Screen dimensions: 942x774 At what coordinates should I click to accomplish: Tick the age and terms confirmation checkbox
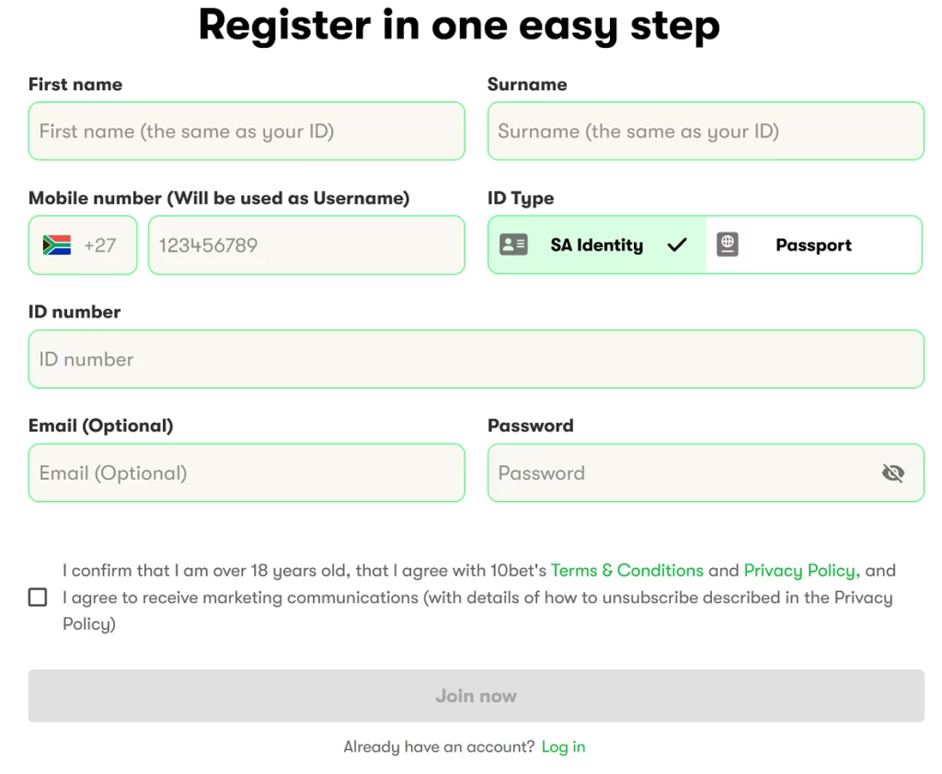pos(38,597)
